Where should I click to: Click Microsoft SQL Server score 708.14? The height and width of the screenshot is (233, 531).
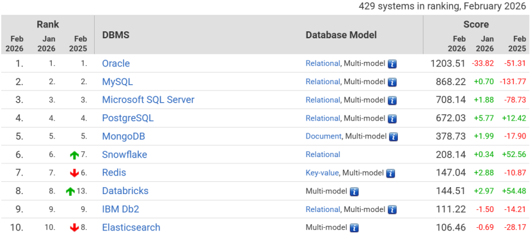(x=451, y=100)
